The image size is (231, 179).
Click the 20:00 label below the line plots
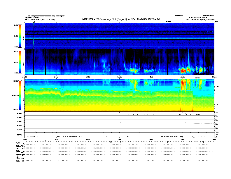(x=183, y=139)
